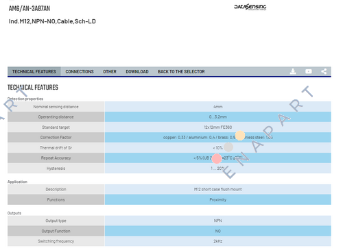Select the Other tab
Viewport: 343px width, 248px height.
pyautogui.click(x=110, y=71)
